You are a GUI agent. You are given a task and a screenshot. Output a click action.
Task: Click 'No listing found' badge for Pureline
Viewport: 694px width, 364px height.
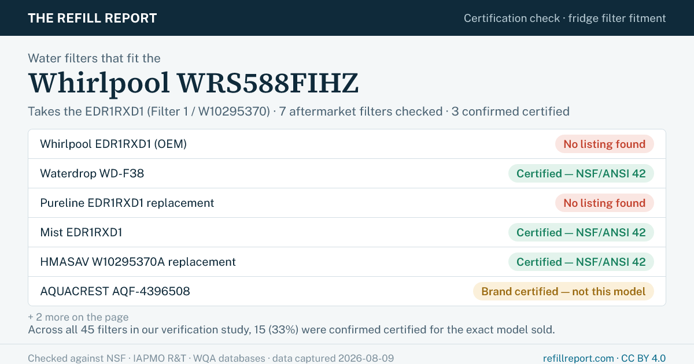tap(604, 203)
